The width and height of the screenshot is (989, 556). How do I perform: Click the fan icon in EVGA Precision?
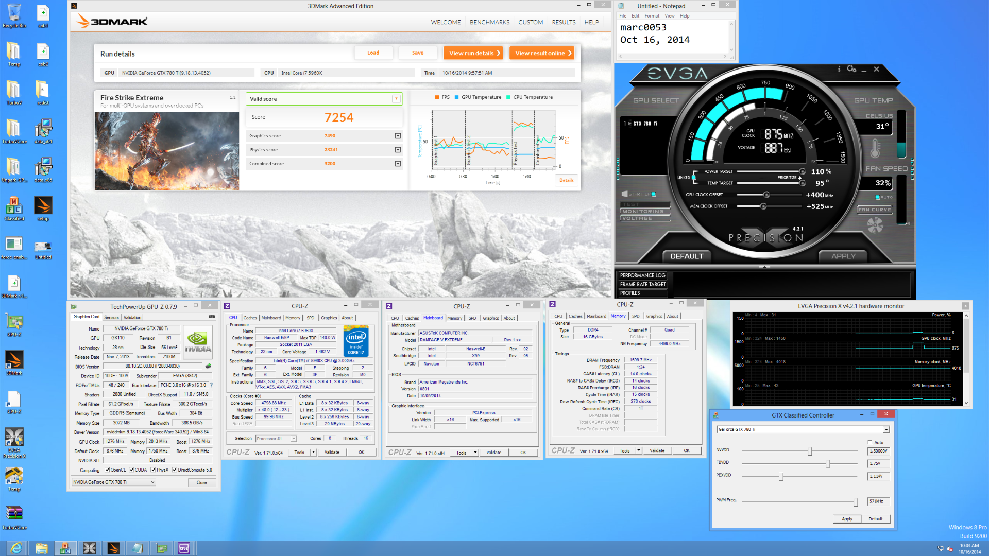point(875,225)
